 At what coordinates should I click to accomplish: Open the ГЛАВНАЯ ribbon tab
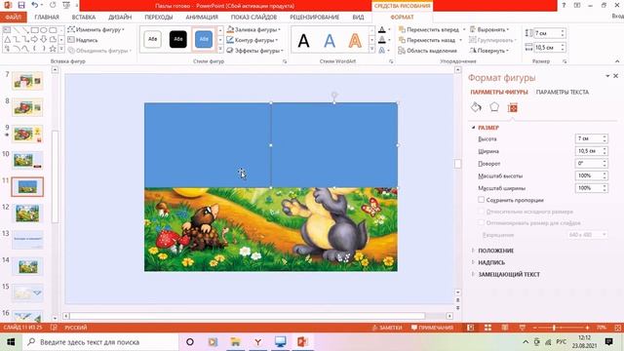pyautogui.click(x=47, y=18)
